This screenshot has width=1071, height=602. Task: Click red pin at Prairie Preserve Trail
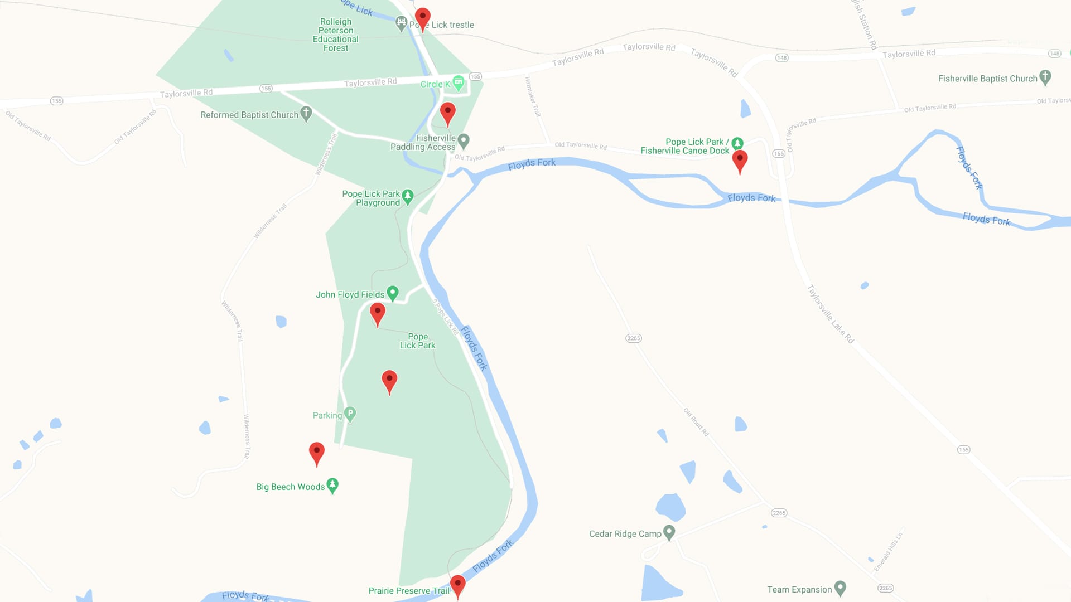[x=458, y=587]
